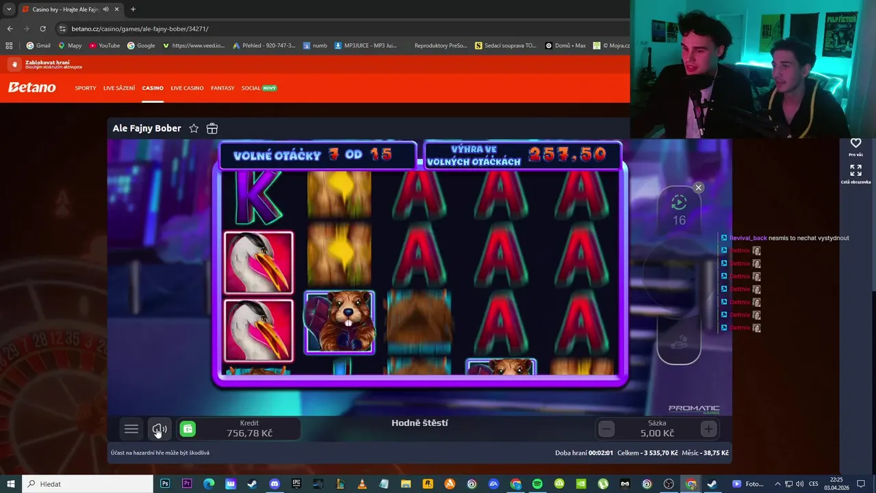Activate the Zablokovat hraní hand button

14,64
